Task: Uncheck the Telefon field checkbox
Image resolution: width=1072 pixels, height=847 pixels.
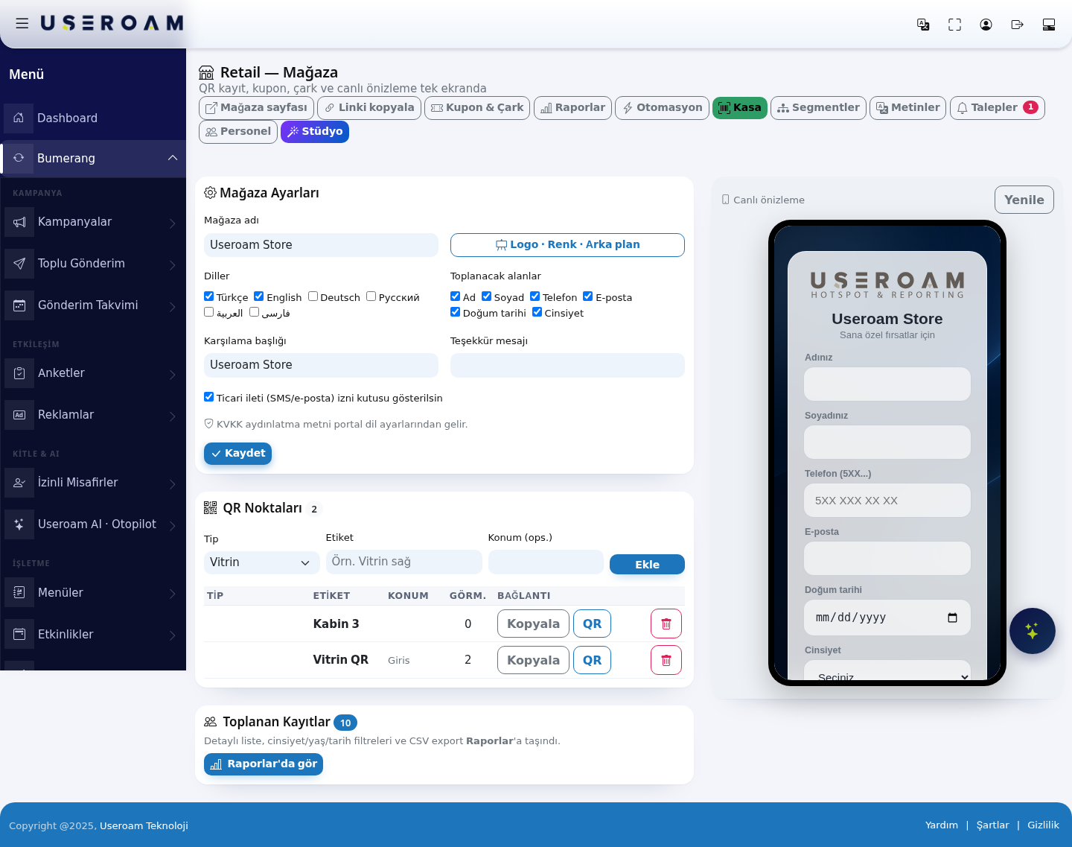Action: point(535,296)
